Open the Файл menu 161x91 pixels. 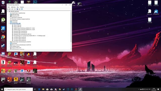(9, 7)
